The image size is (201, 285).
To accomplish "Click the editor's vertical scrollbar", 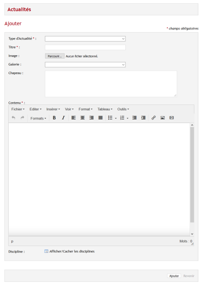I will point(192,175).
